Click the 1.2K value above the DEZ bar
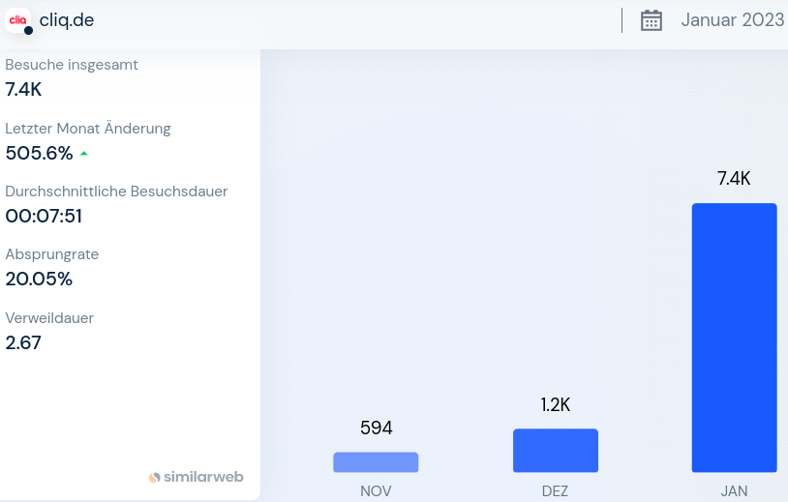 pos(555,405)
